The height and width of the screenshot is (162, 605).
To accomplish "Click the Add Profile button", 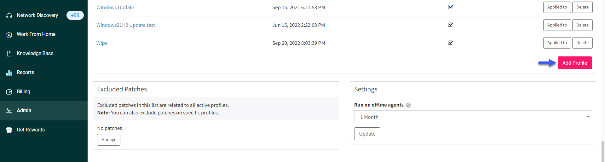I will (x=575, y=63).
